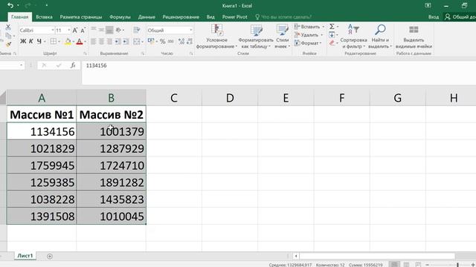
Task: Click the Wrap Text icon
Action: [137, 30]
